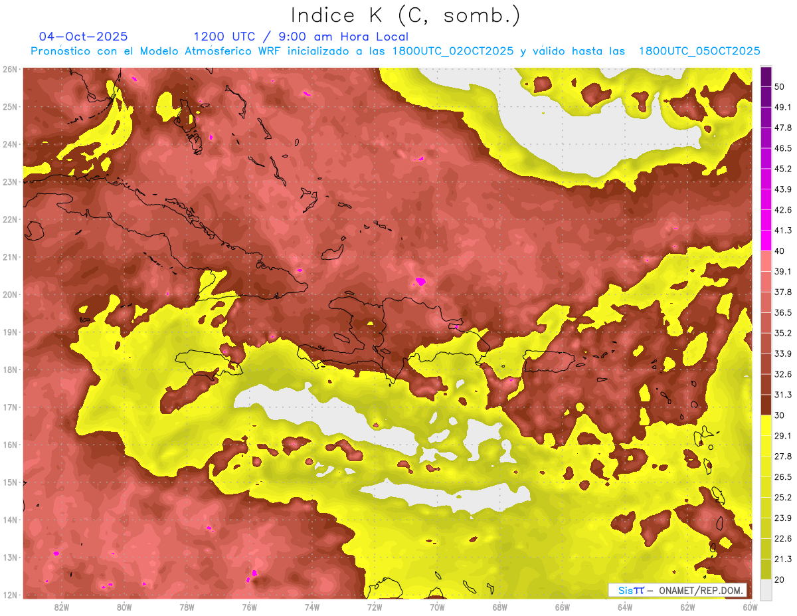Click the latitude label "12N"

click(10, 595)
